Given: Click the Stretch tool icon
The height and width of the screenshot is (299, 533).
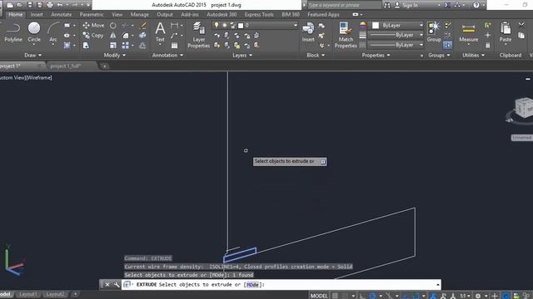Looking at the screenshot, I should coord(86,46).
